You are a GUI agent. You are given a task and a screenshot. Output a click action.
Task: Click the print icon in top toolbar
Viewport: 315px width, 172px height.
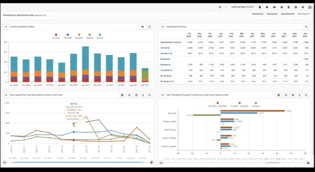[296, 7]
